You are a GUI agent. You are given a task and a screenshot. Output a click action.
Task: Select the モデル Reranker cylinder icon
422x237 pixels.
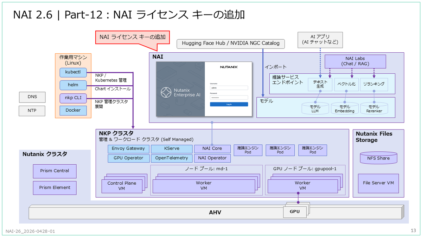click(x=373, y=108)
